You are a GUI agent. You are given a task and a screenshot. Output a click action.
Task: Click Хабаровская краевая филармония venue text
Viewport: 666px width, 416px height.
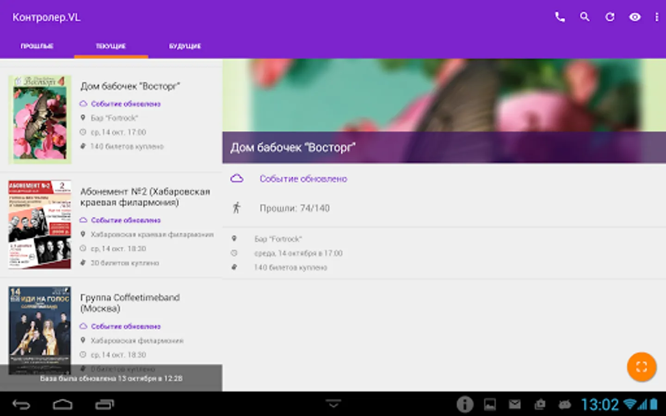(x=152, y=235)
